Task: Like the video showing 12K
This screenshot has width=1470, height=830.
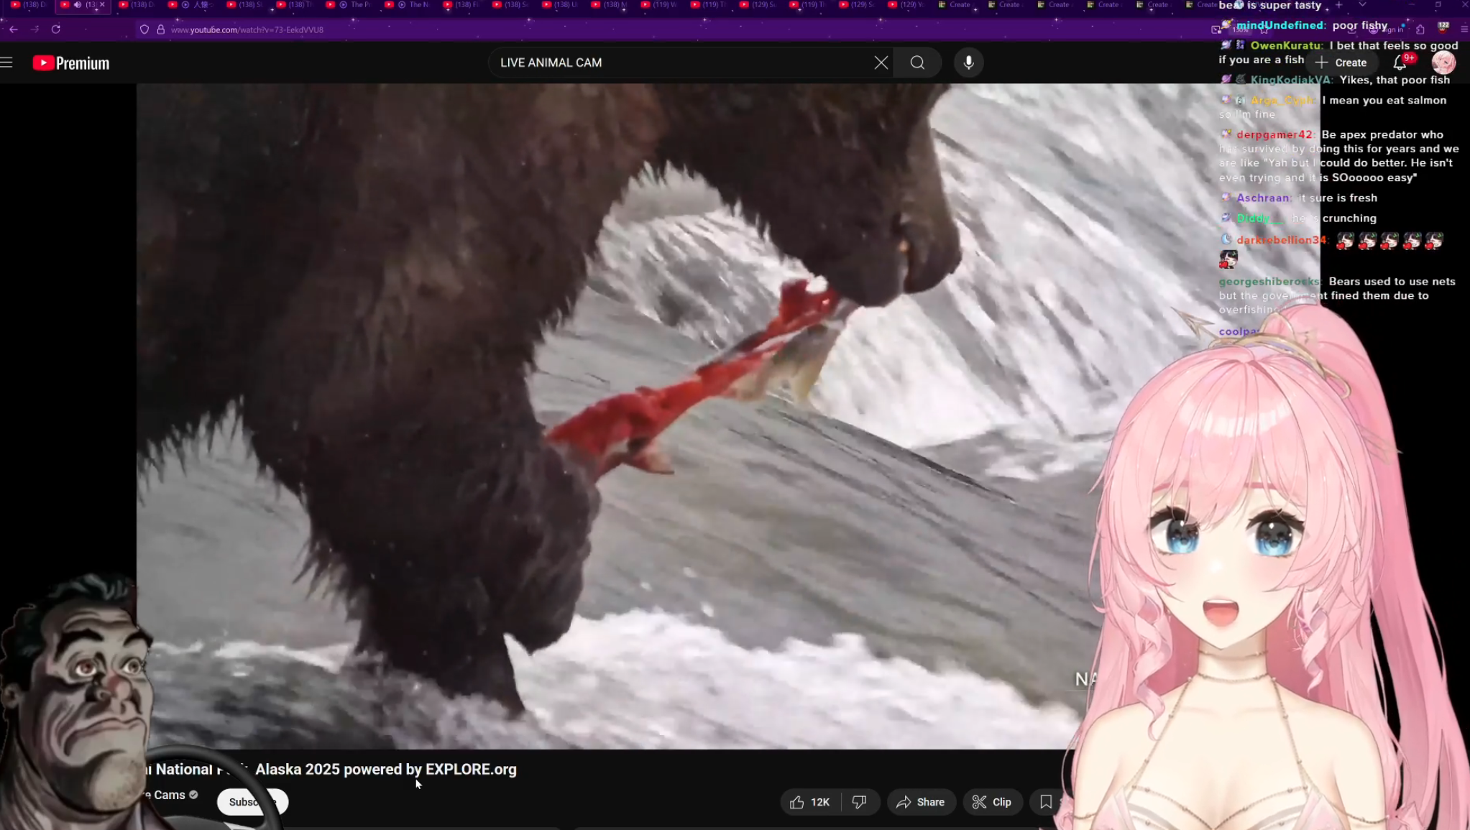Action: [810, 802]
